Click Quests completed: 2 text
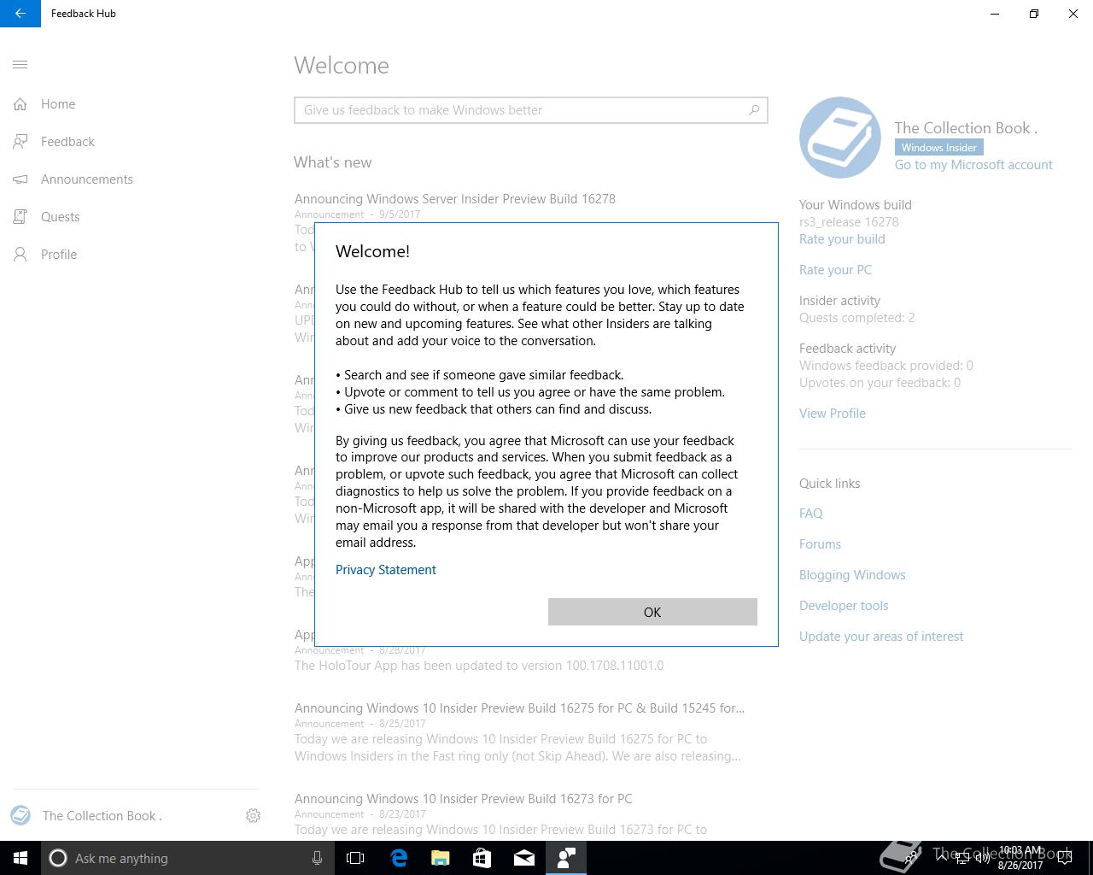 tap(856, 318)
